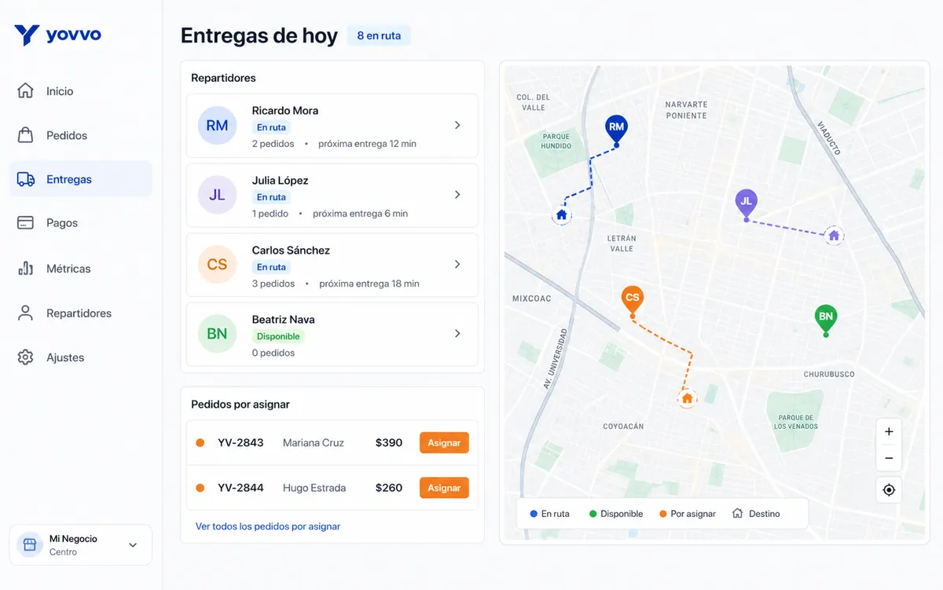Open 'Ver todos los pedidos por asignar'
The image size is (943, 590).
point(268,526)
